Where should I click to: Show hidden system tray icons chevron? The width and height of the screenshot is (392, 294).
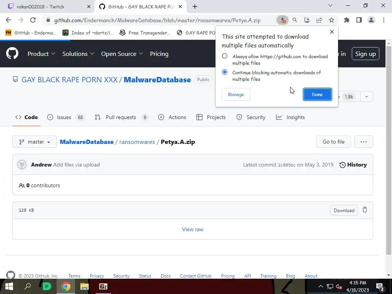[320, 286]
